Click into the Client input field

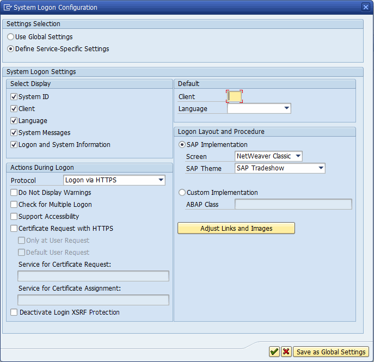click(x=235, y=96)
